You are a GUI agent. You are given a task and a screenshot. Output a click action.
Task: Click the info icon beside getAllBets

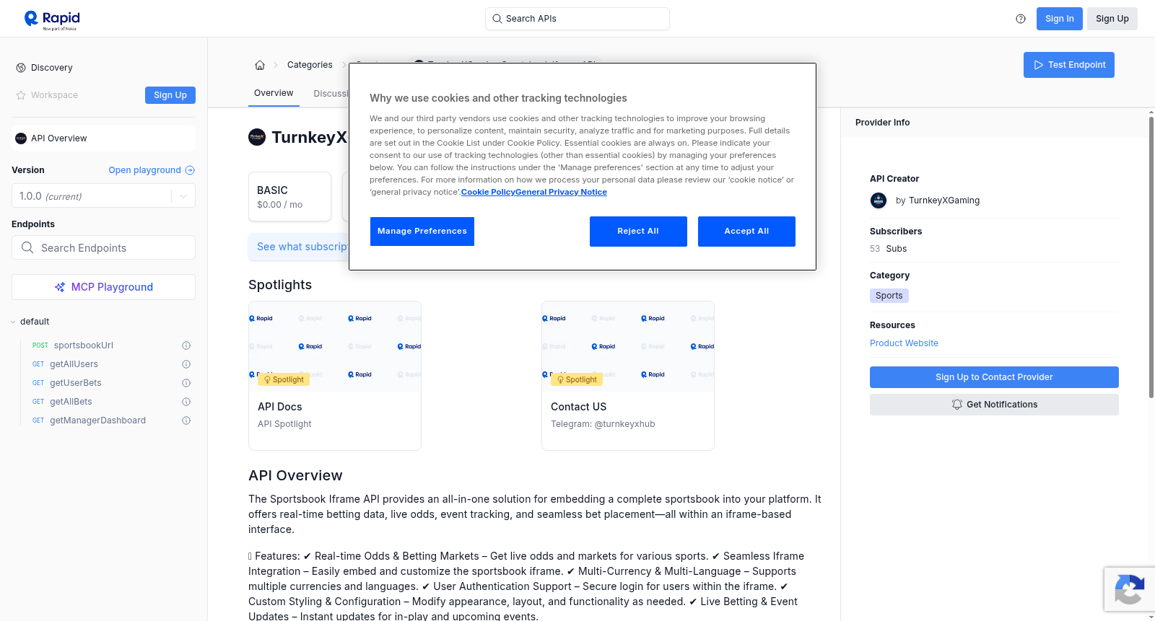186,402
